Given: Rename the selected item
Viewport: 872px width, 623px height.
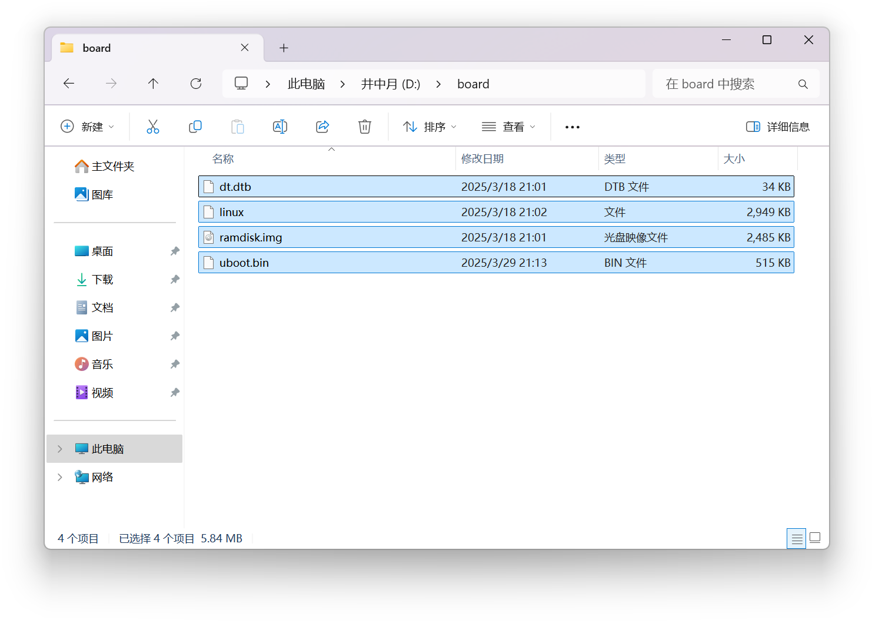Looking at the screenshot, I should point(280,126).
